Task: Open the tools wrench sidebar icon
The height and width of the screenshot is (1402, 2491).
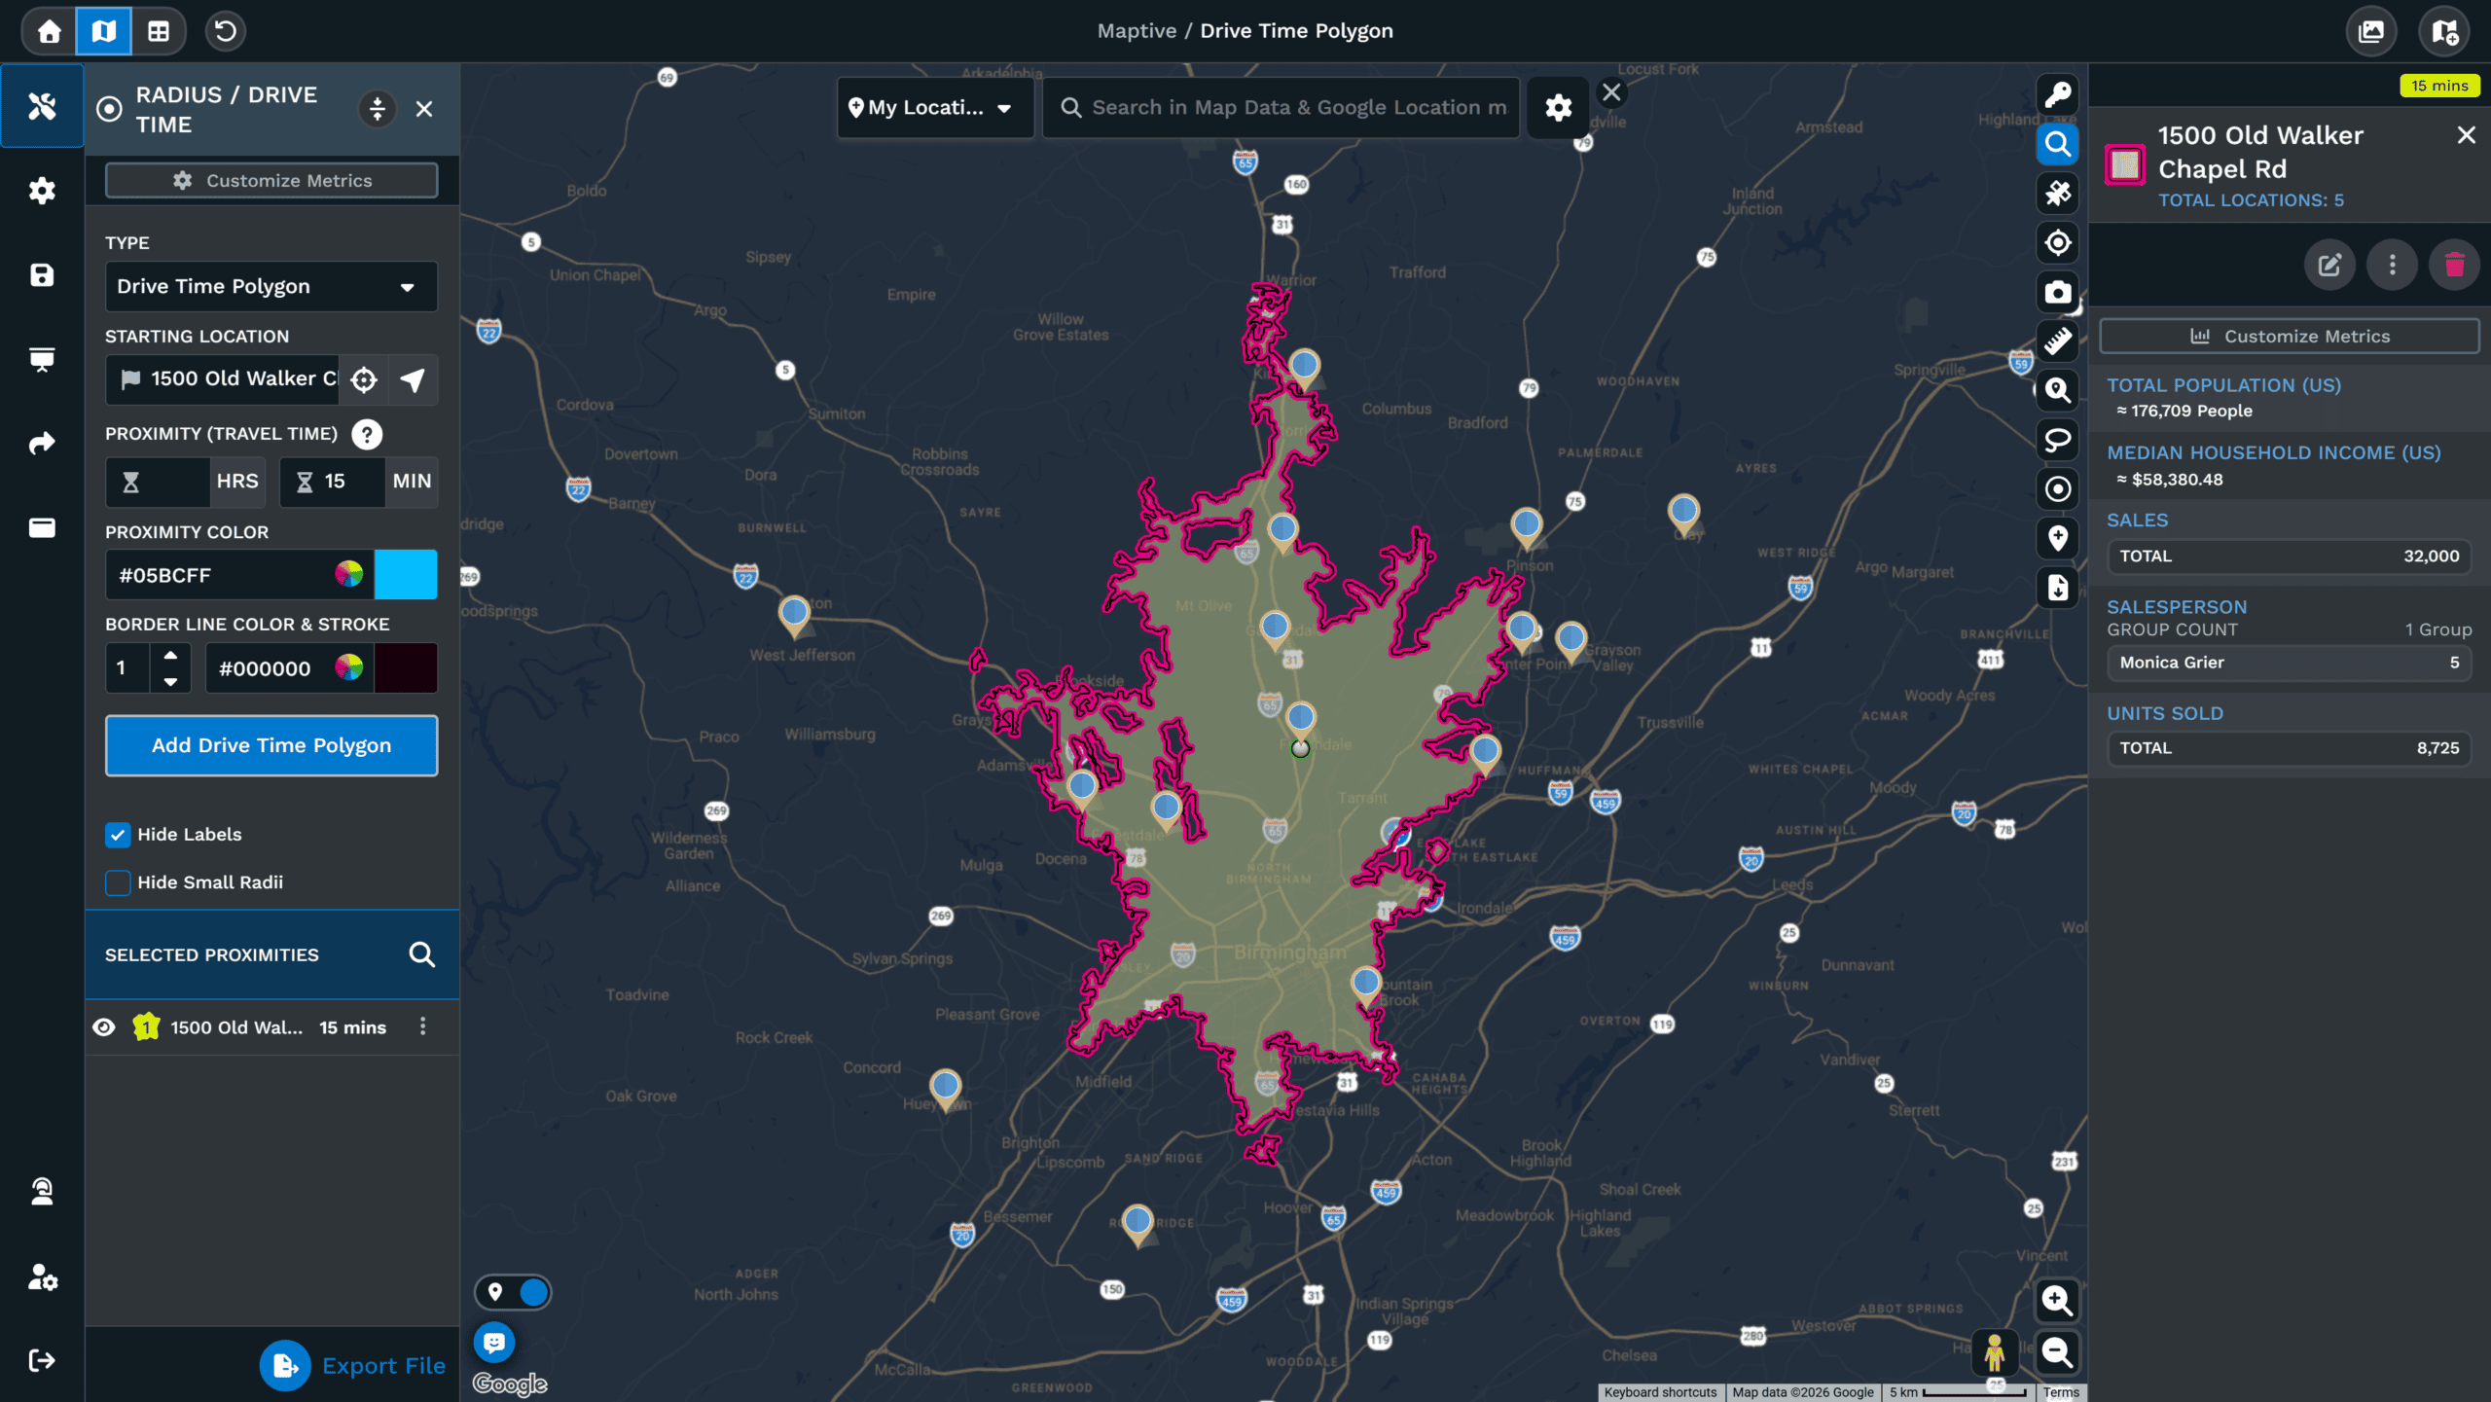Action: click(x=42, y=106)
